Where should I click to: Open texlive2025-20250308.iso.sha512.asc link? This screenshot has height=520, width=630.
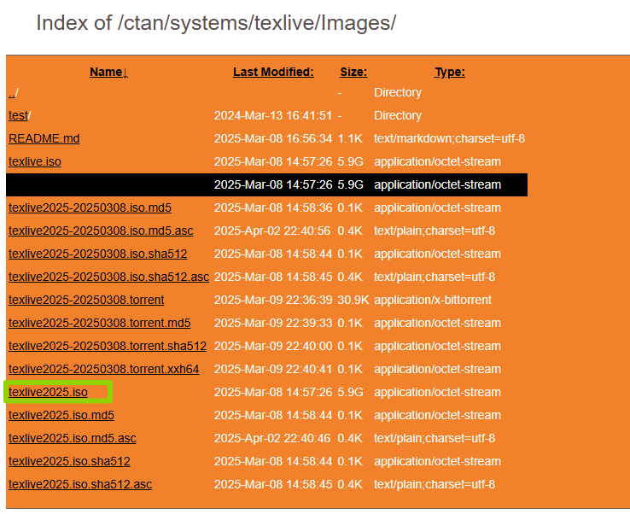[108, 277]
